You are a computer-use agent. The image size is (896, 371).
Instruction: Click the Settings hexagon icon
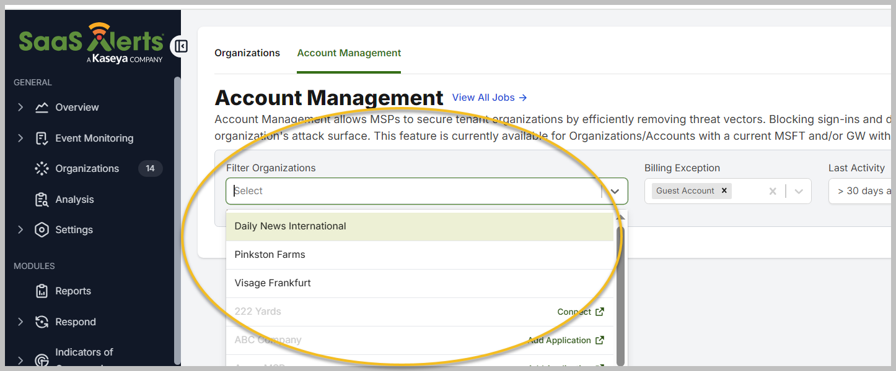click(x=42, y=230)
